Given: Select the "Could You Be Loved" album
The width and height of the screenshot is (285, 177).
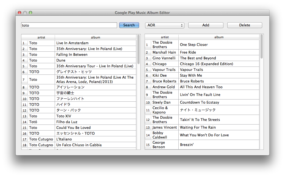Looking at the screenshot, I should pos(96,128).
